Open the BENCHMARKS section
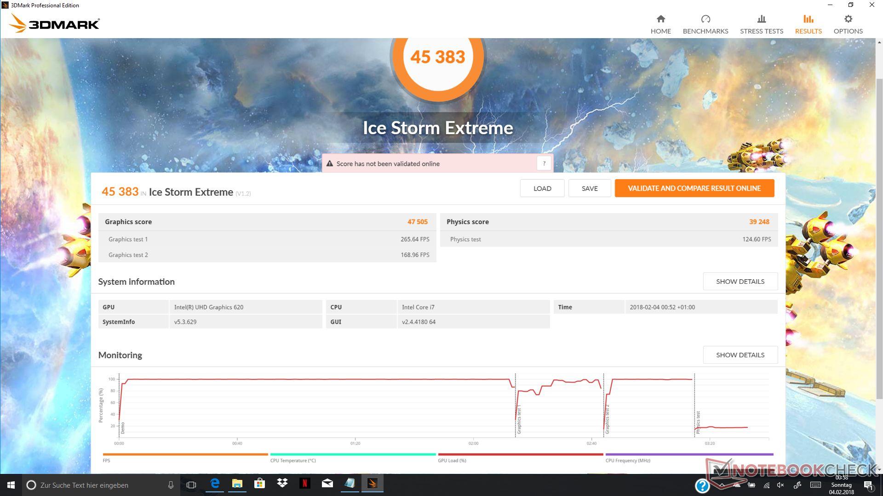 (x=705, y=24)
